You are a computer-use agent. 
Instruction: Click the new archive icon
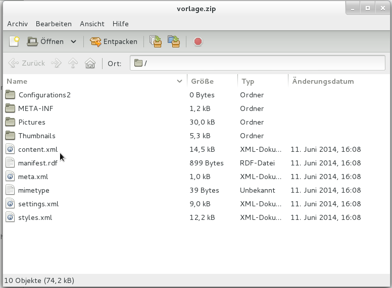tap(14, 41)
